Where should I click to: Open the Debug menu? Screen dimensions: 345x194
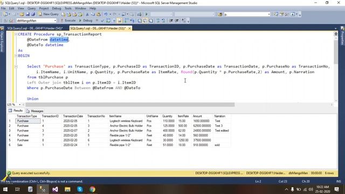(x=56, y=9)
